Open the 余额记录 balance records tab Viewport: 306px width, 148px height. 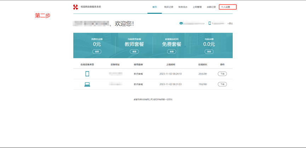click(x=211, y=7)
